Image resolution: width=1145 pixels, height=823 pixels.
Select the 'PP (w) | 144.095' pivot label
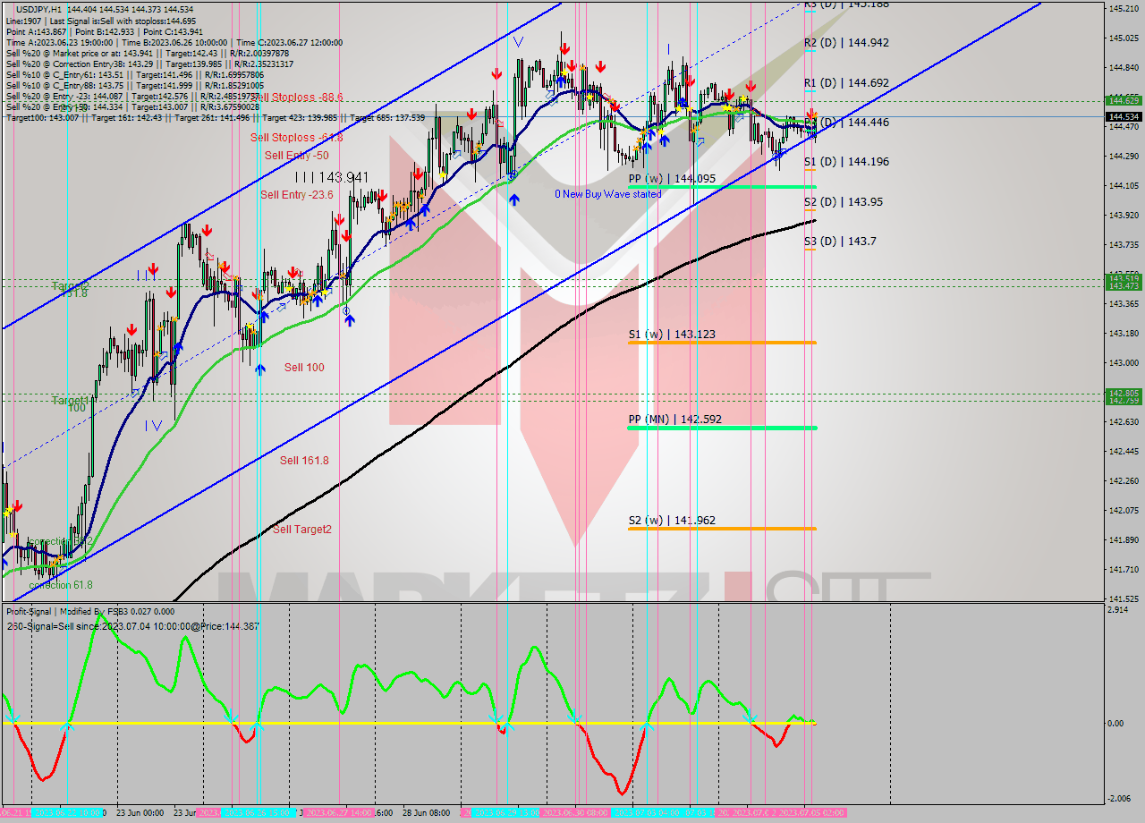pyautogui.click(x=672, y=178)
